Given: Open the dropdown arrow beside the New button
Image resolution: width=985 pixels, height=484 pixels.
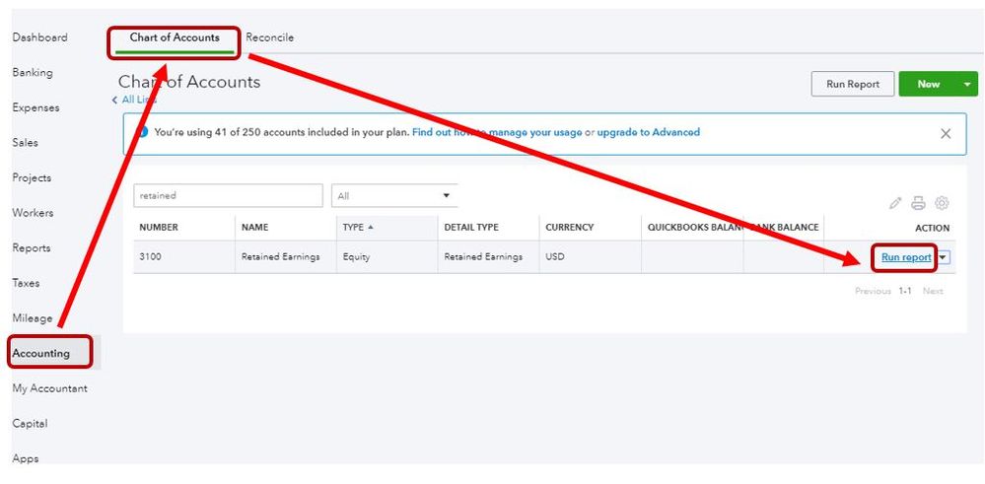Looking at the screenshot, I should pos(967,84).
